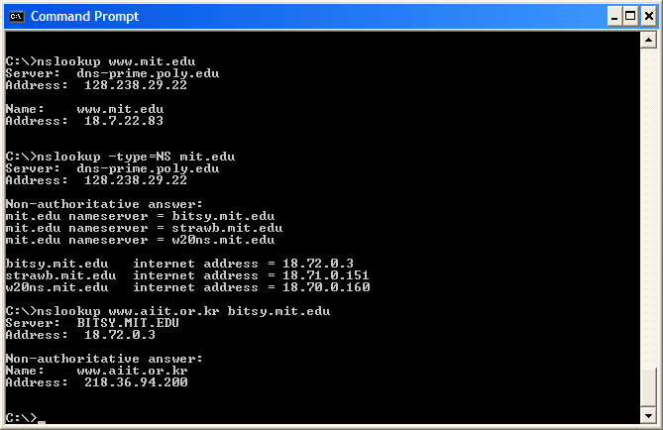Click the scrollbar down arrow
The image size is (663, 430).
pyautogui.click(x=648, y=415)
